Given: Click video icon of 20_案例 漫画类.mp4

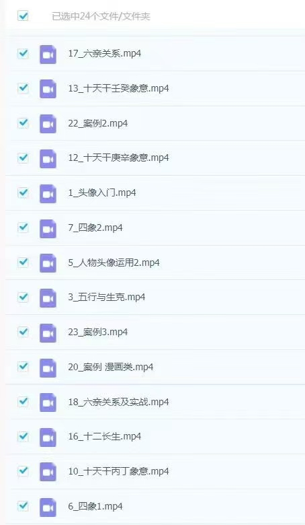Looking at the screenshot, I should tap(48, 367).
